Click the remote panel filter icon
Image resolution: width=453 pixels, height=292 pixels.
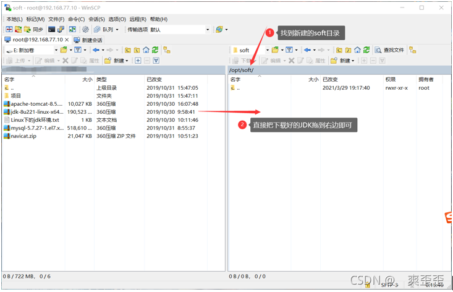[289, 50]
